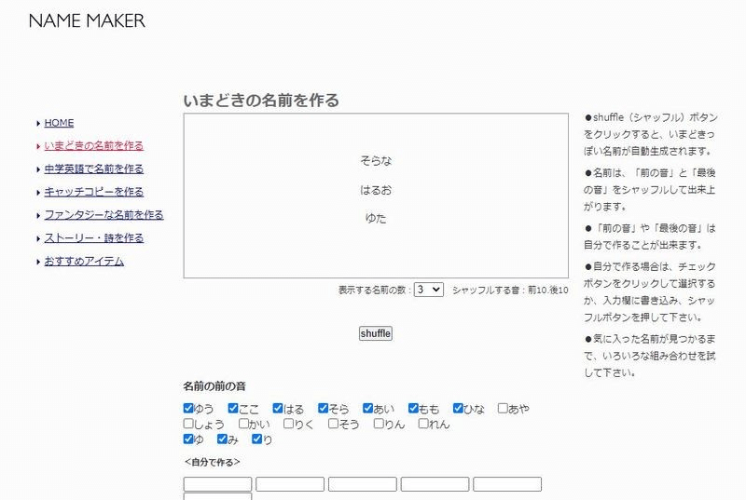Image resolution: width=746 pixels, height=500 pixels.
Task: Open ストーリー・詩を作る link
Action: click(x=94, y=237)
